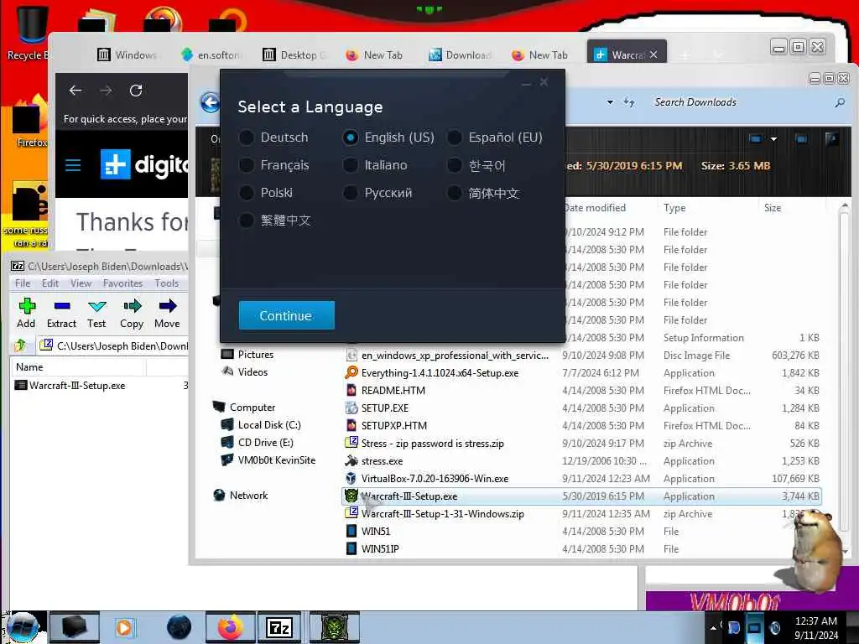The image size is (859, 644).
Task: Click the Explorer back button
Action: click(211, 102)
